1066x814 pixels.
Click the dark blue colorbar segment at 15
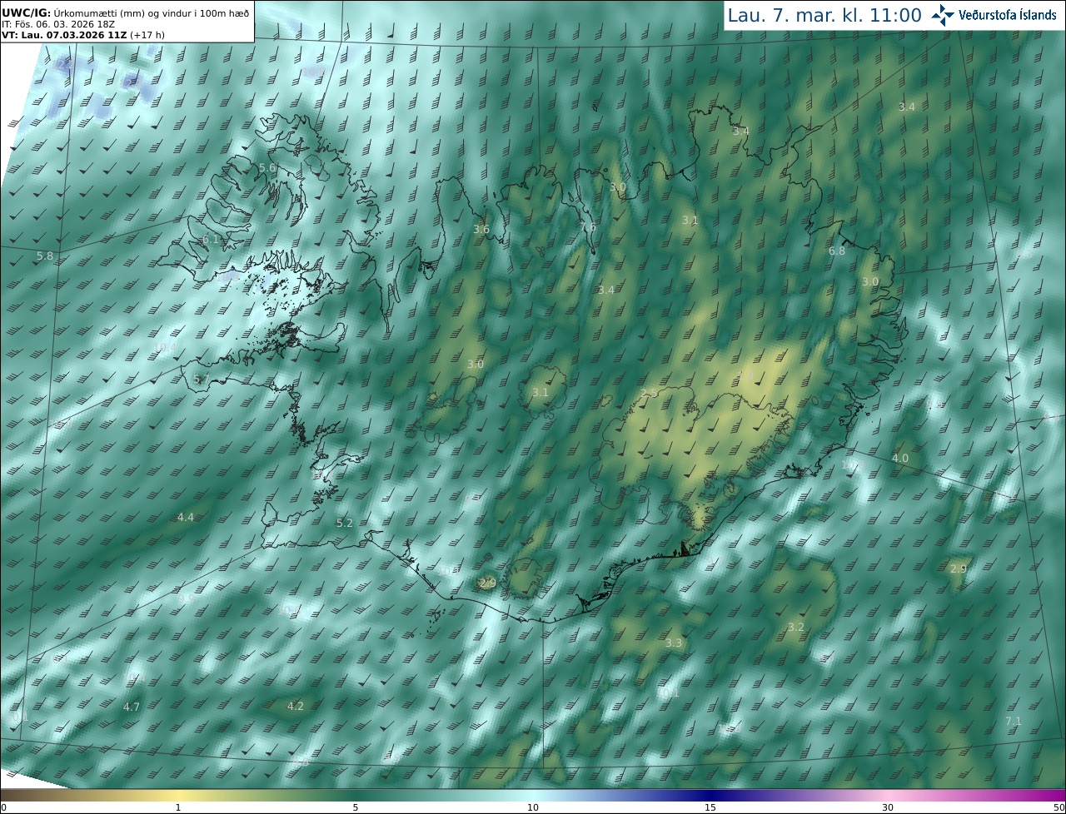point(710,795)
